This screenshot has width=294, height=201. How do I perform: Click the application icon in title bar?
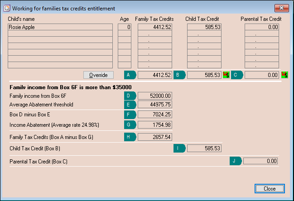coord(6,8)
